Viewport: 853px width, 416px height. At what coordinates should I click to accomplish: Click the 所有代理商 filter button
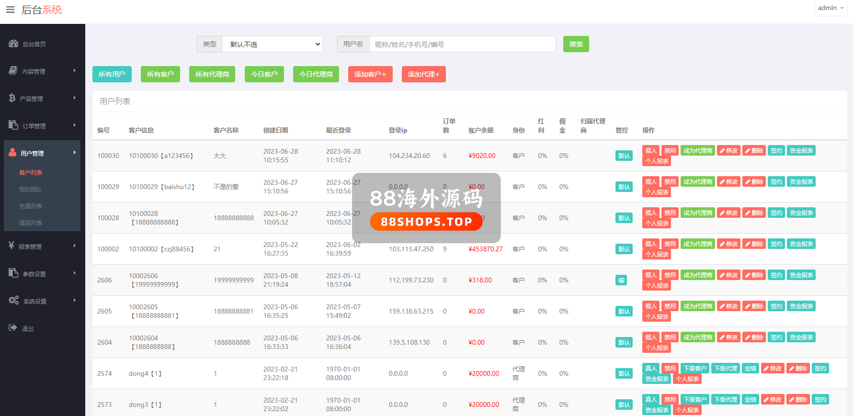click(x=212, y=74)
